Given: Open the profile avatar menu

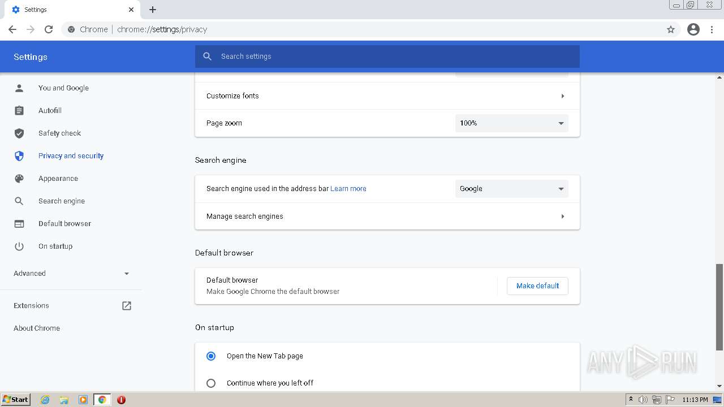Looking at the screenshot, I should point(693,29).
